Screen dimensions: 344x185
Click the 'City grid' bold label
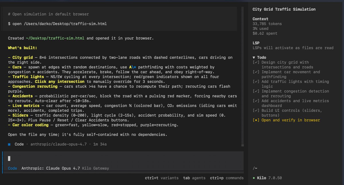pos(23,57)
